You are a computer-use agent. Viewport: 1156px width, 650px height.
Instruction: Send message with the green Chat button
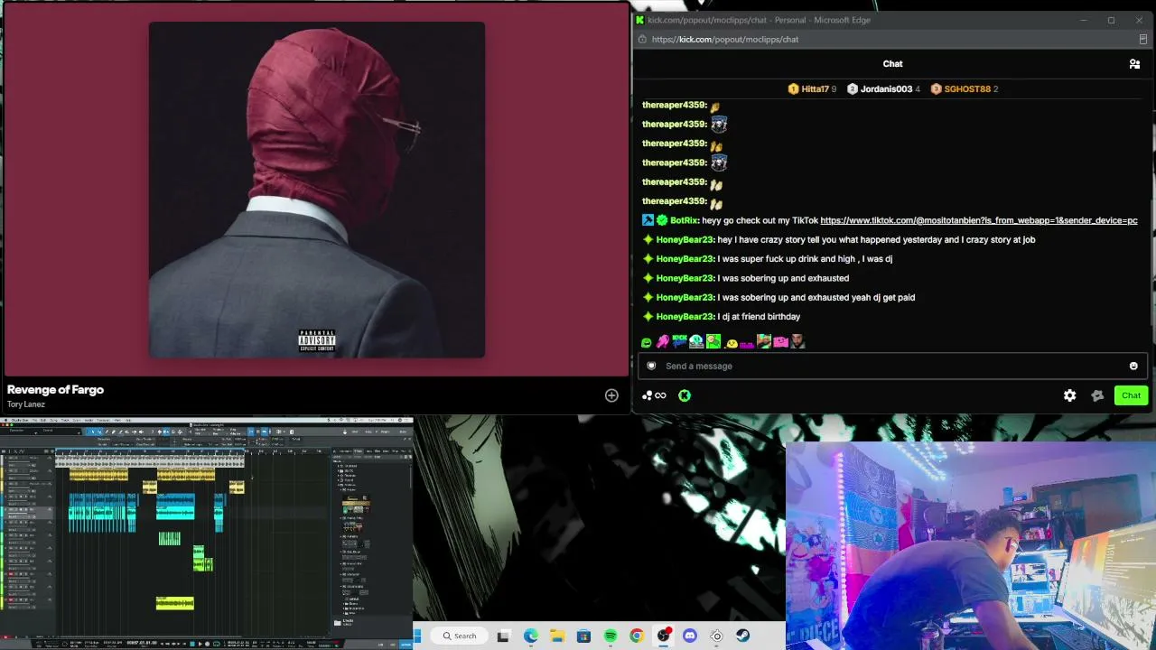(x=1131, y=395)
